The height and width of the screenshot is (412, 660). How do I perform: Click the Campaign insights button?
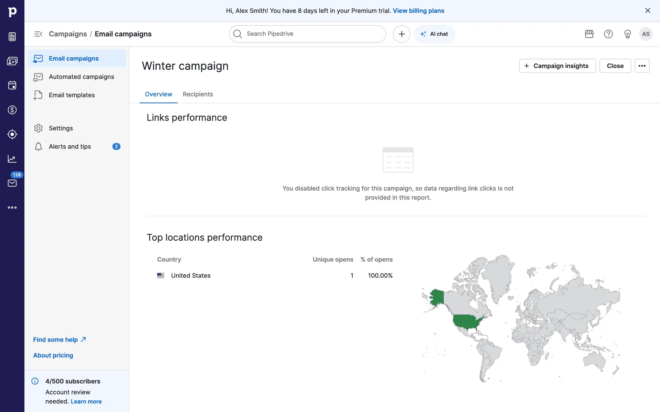(557, 66)
